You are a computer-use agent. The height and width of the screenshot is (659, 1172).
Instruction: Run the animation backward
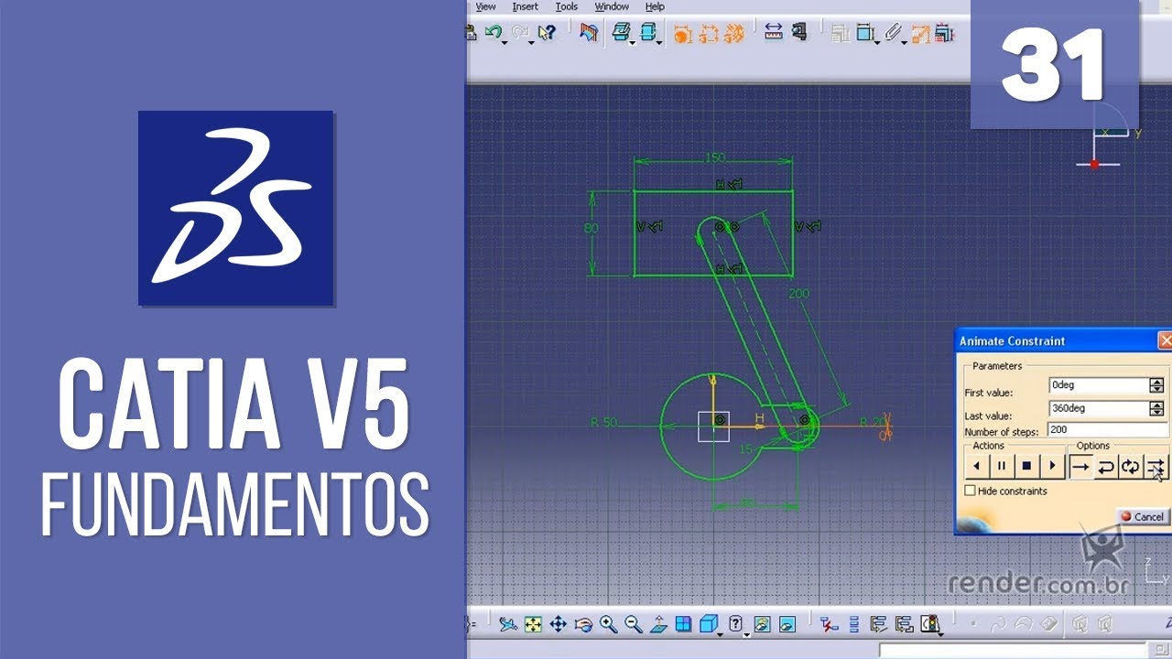976,466
